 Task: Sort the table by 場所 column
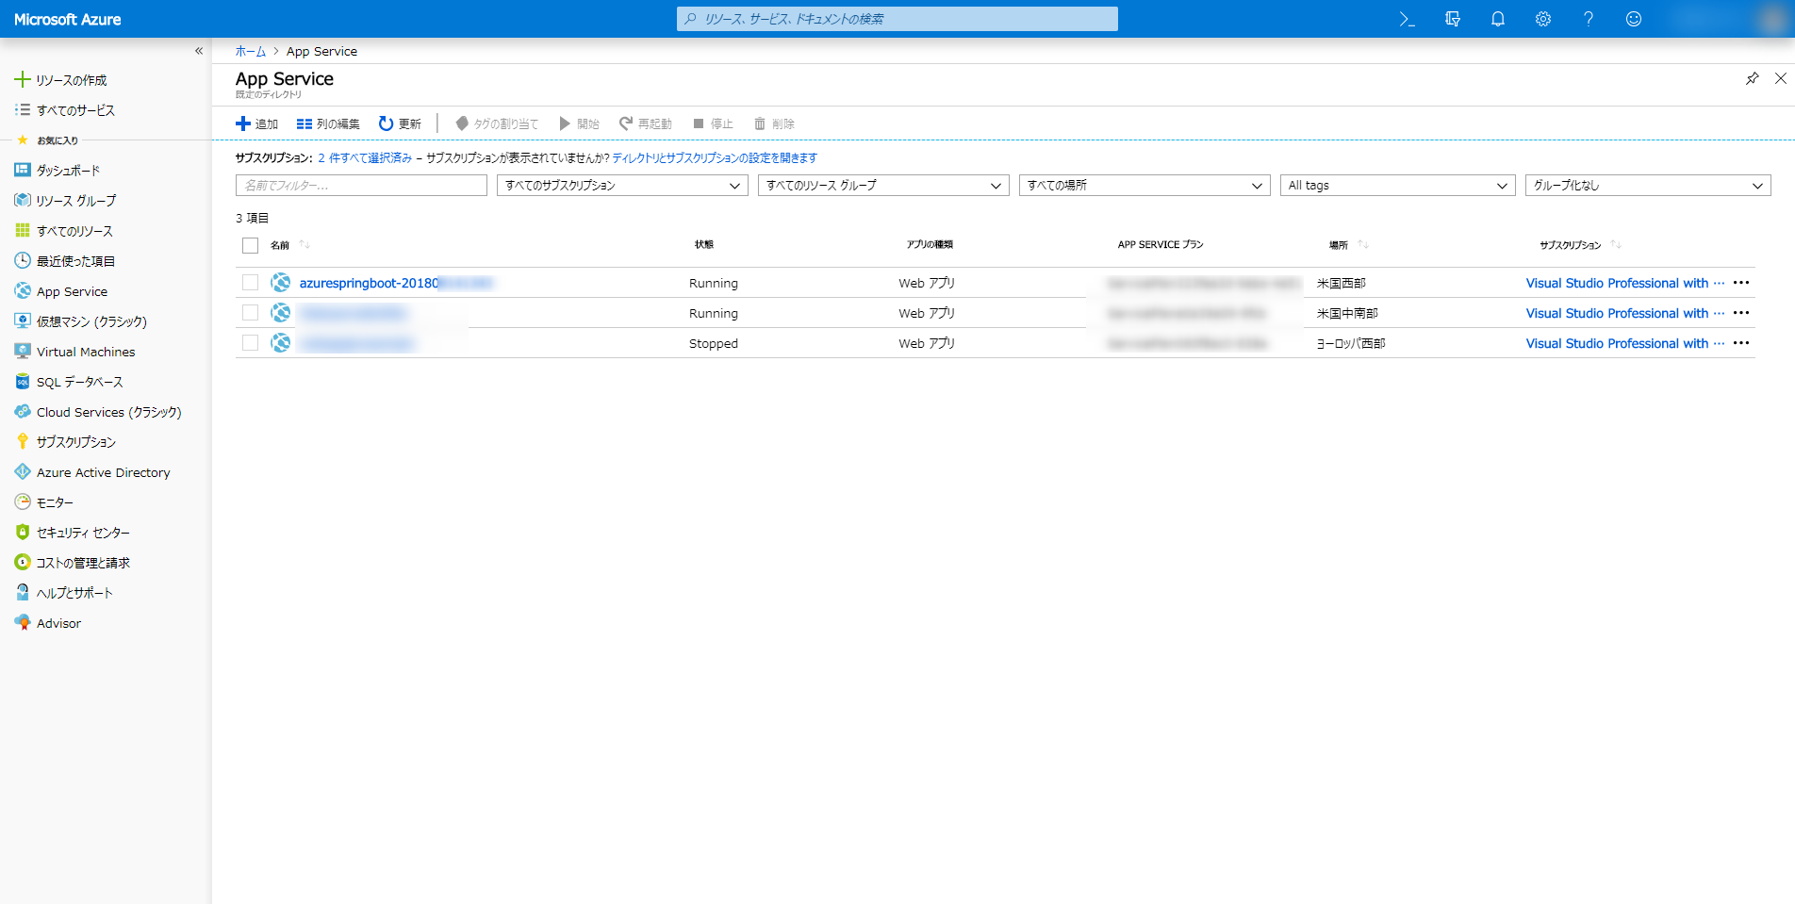click(x=1339, y=245)
